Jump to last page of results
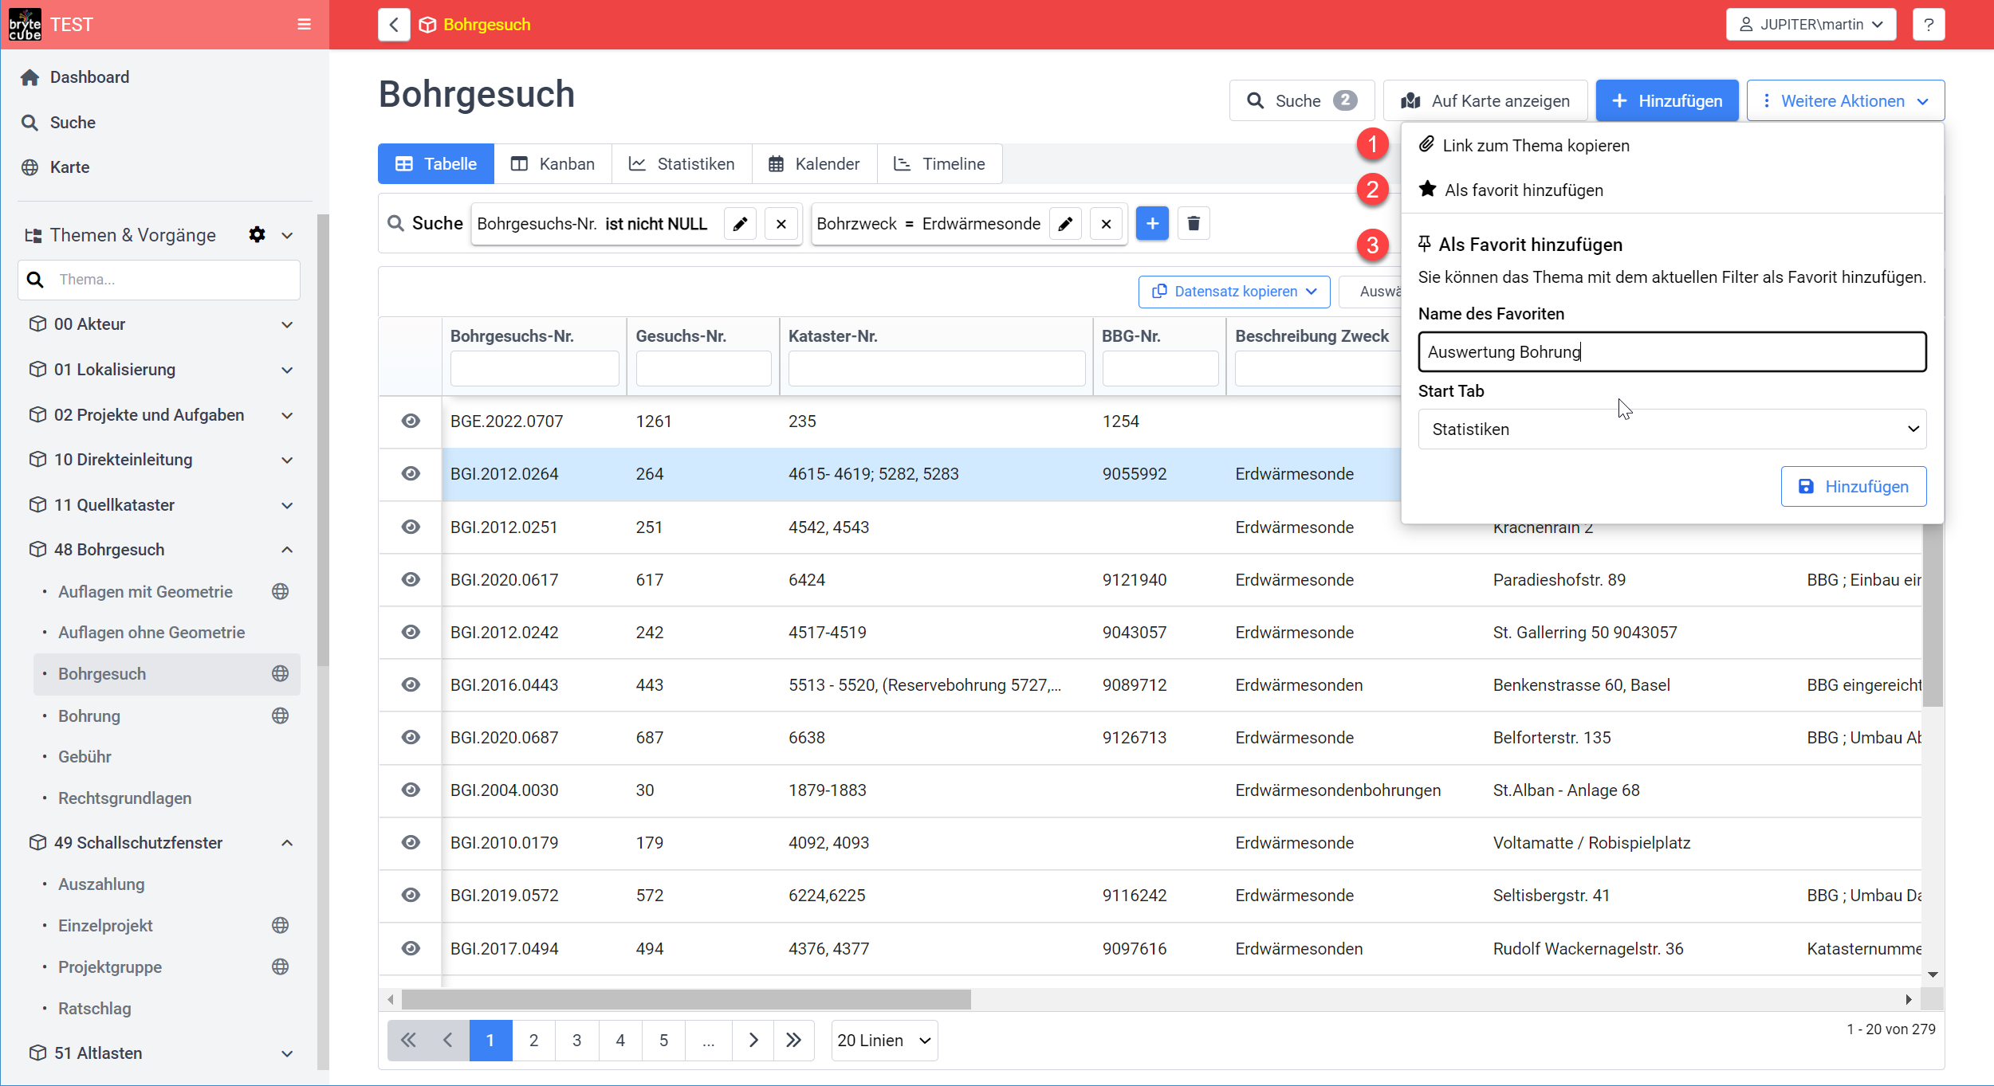The width and height of the screenshot is (1994, 1086). tap(793, 1040)
